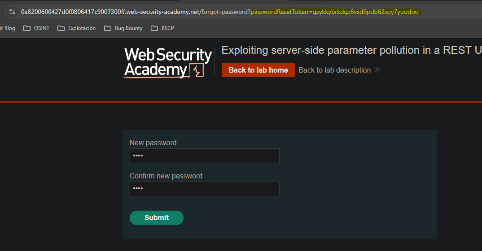Open the Explotación bookmark folder
Image resolution: width=482 pixels, height=251 pixels.
(x=77, y=28)
